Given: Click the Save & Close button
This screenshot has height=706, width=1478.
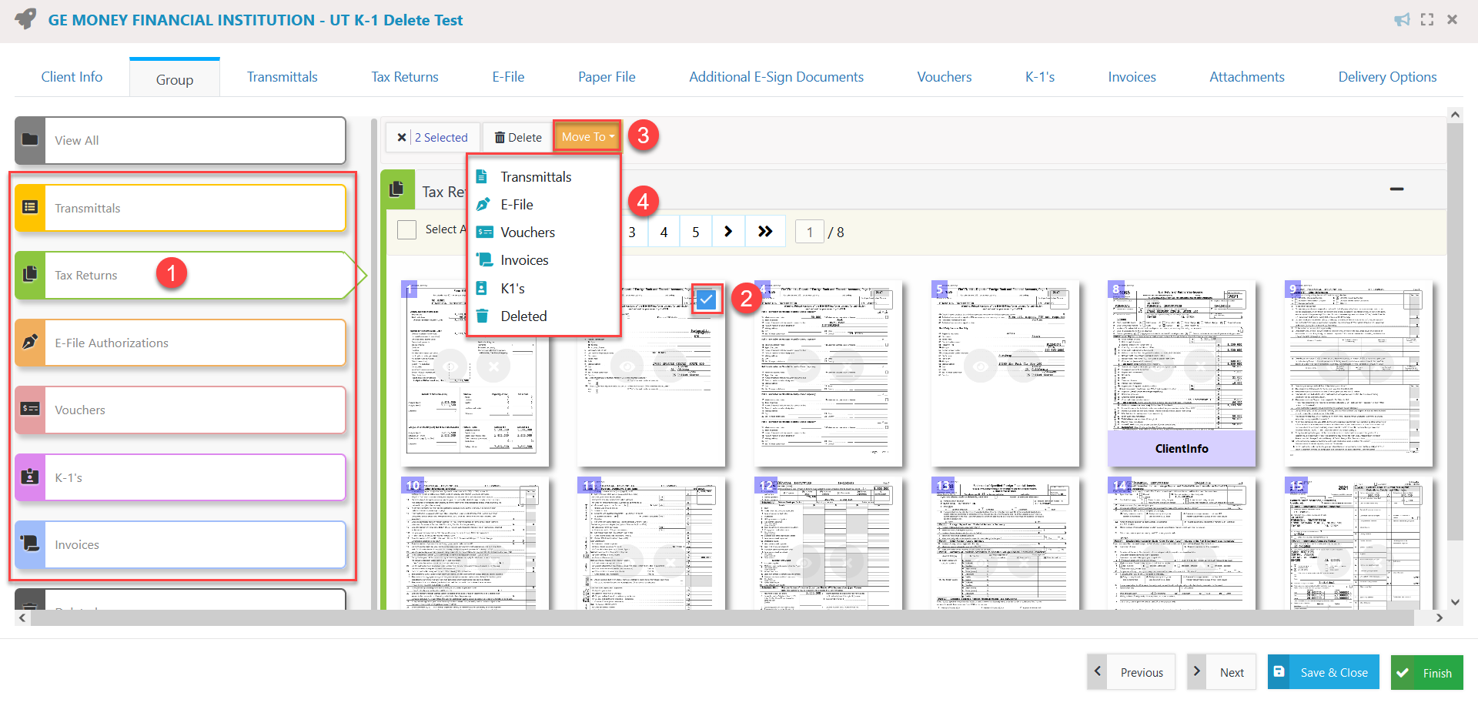Looking at the screenshot, I should [1323, 671].
